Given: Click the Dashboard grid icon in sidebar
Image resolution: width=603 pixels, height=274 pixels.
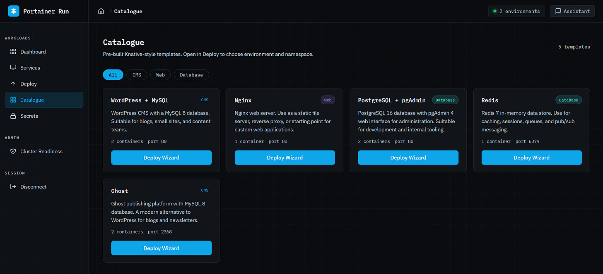Looking at the screenshot, I should click(13, 52).
